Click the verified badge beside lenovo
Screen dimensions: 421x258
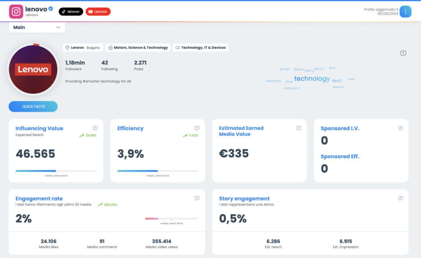tap(51, 9)
